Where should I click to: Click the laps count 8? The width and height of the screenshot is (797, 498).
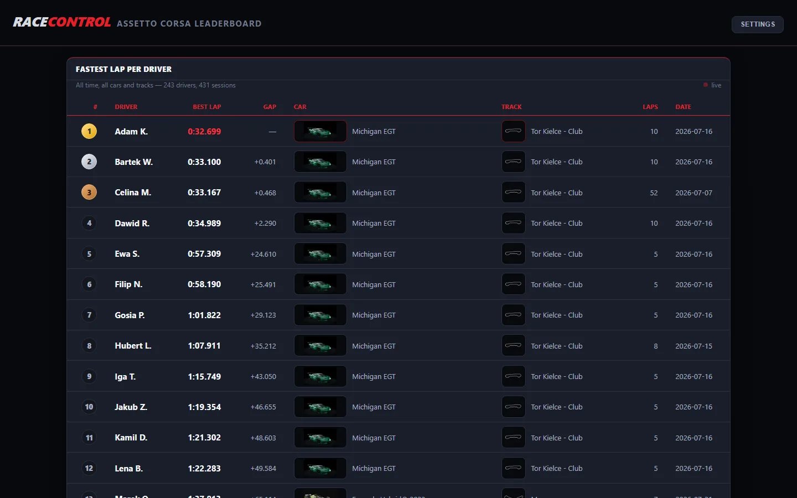[x=656, y=346]
